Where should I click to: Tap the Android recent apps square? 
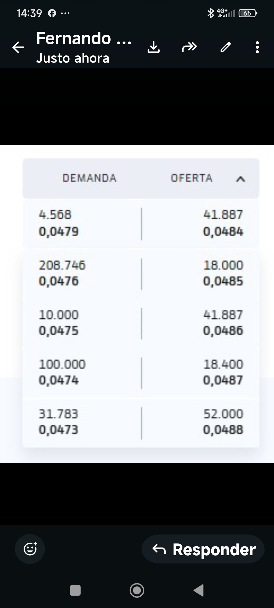pyautogui.click(x=75, y=590)
